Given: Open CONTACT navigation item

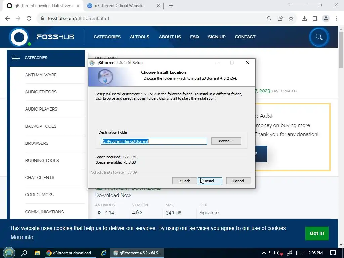Looking at the screenshot, I should coord(245,37).
